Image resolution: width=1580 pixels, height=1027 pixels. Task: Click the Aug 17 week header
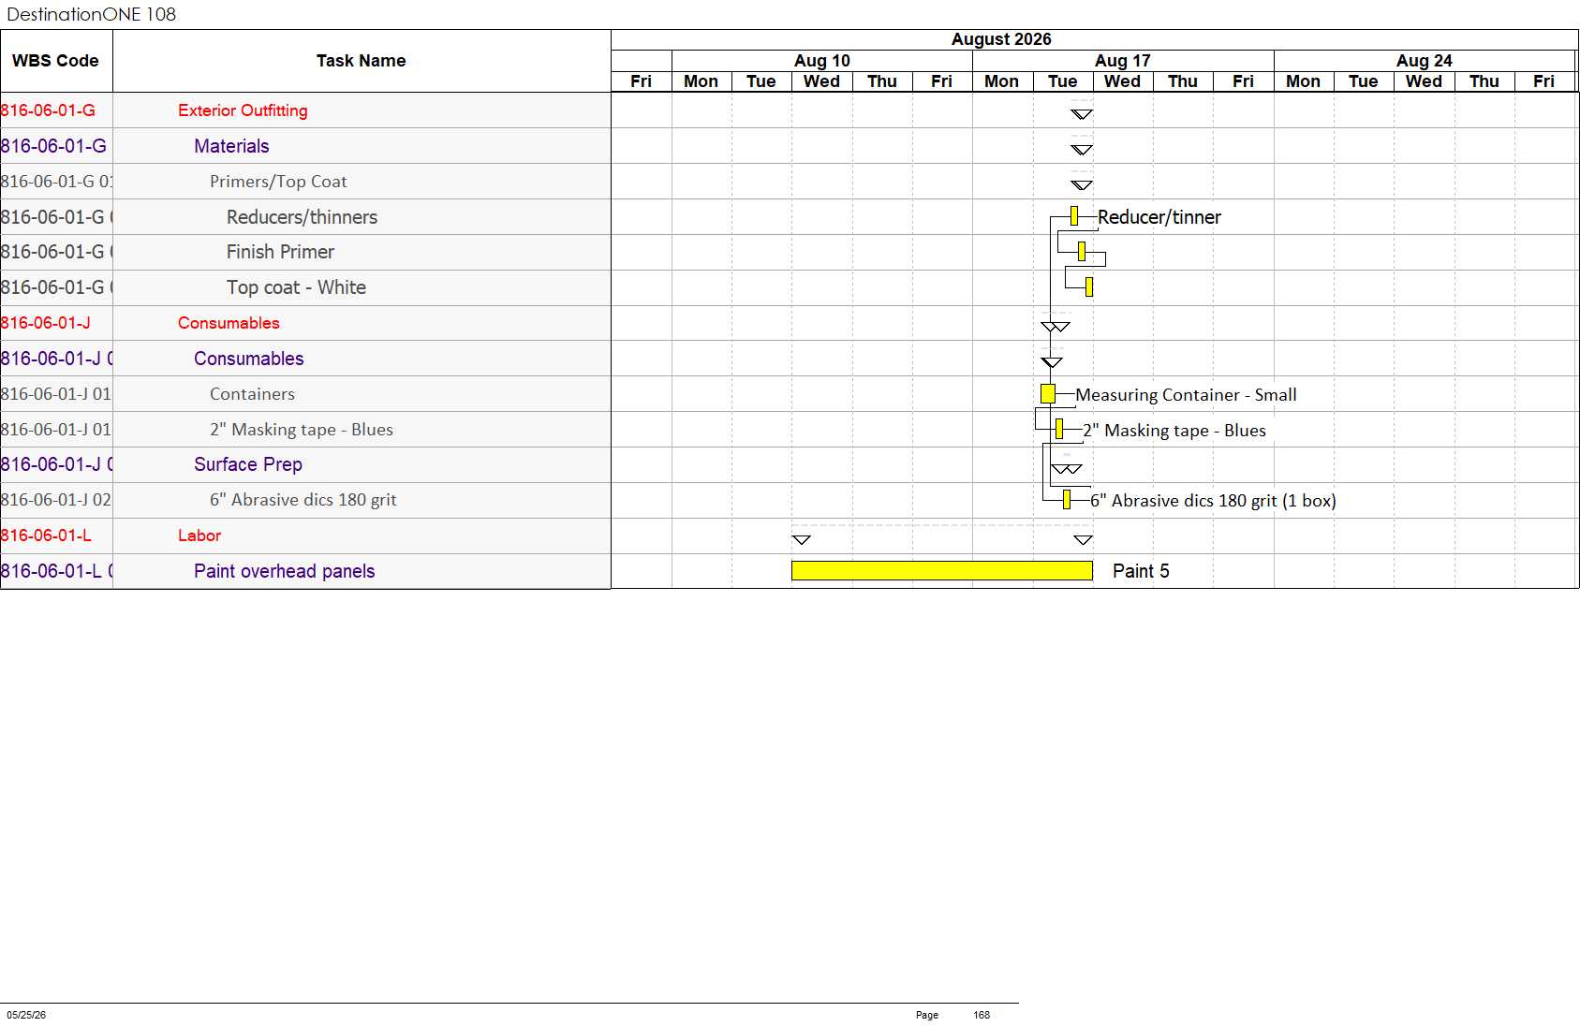point(1123,61)
